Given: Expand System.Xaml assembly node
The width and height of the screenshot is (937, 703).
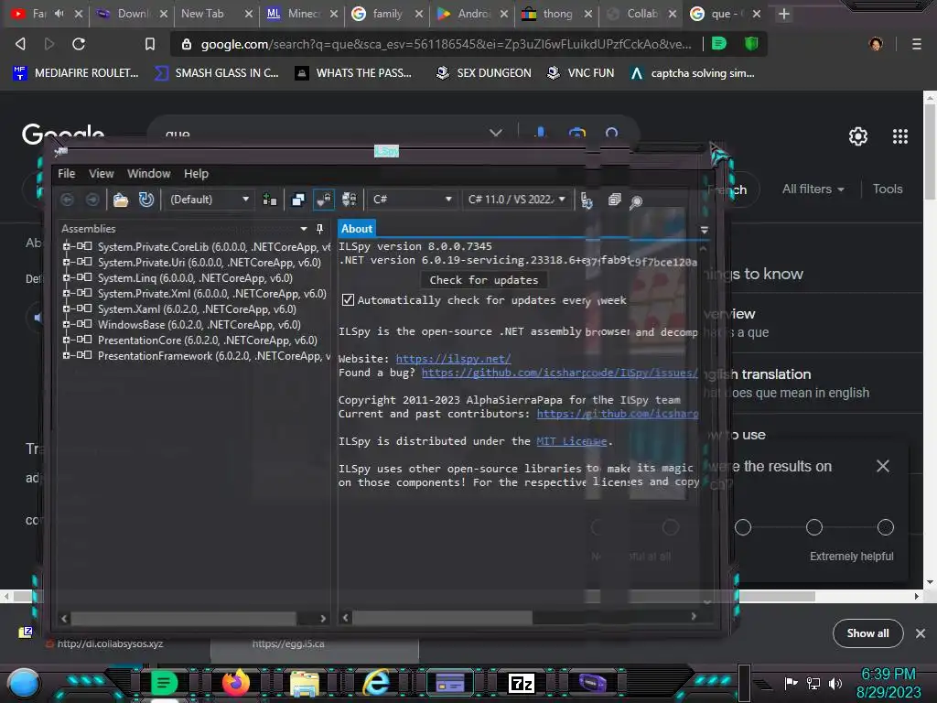Looking at the screenshot, I should coord(66,308).
